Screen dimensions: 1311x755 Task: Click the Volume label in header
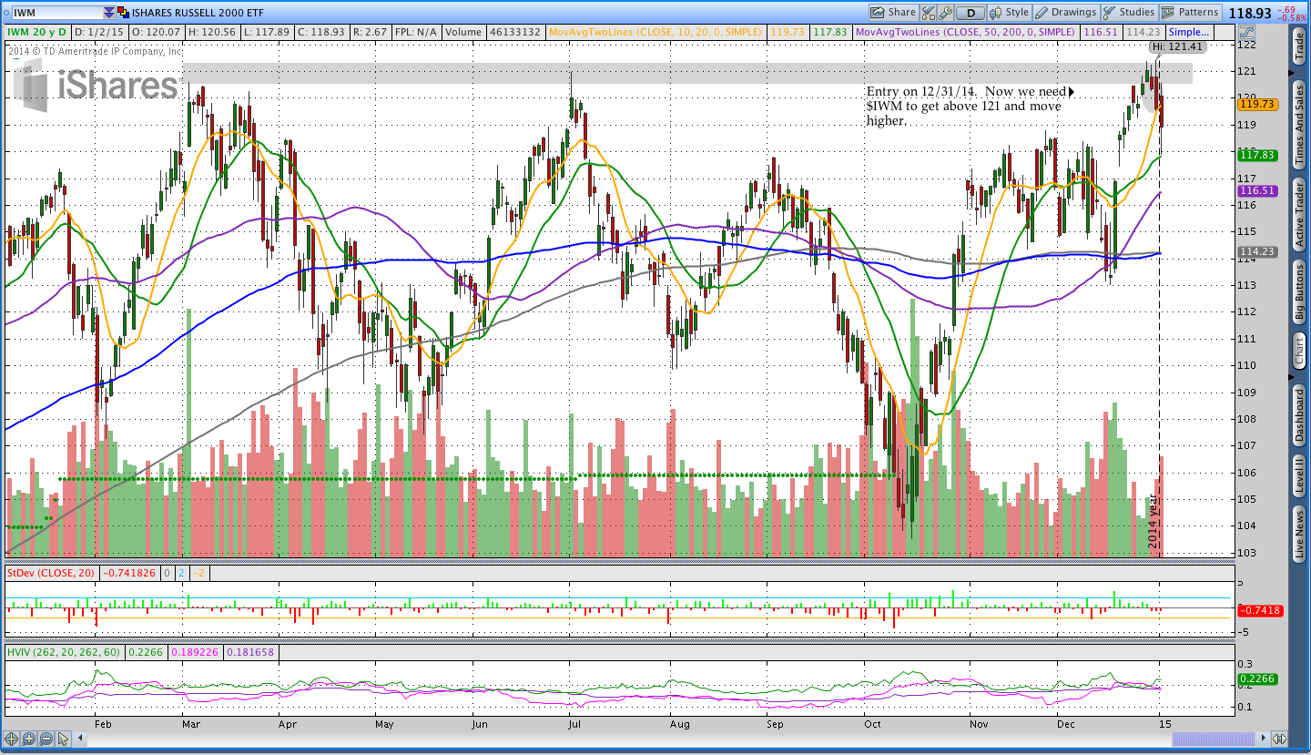(463, 32)
